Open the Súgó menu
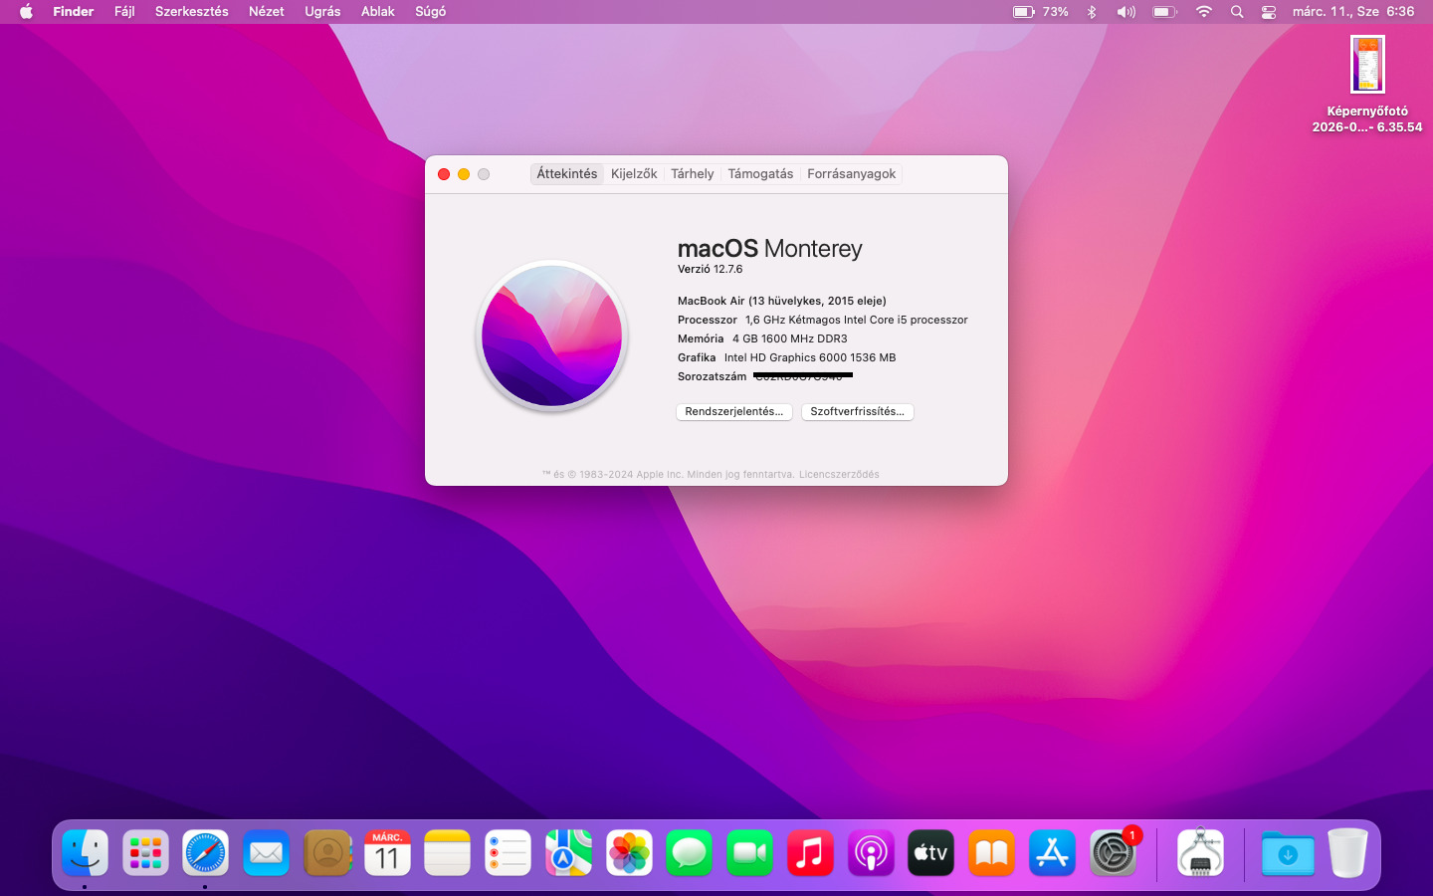 click(430, 12)
